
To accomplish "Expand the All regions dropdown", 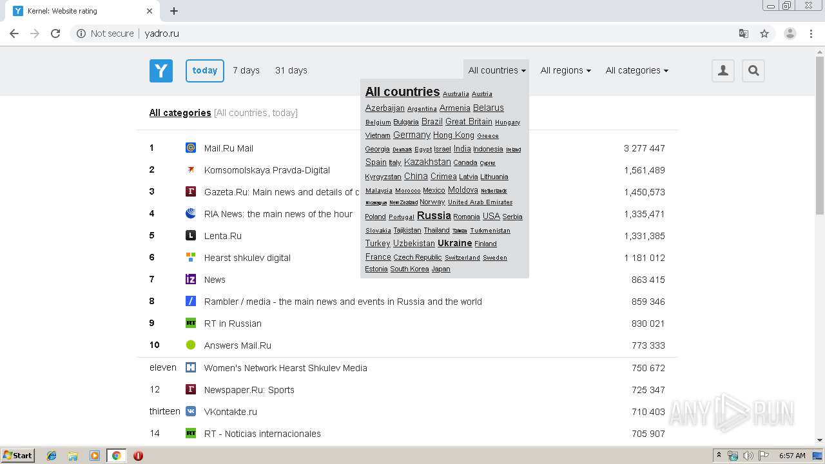I will click(565, 70).
